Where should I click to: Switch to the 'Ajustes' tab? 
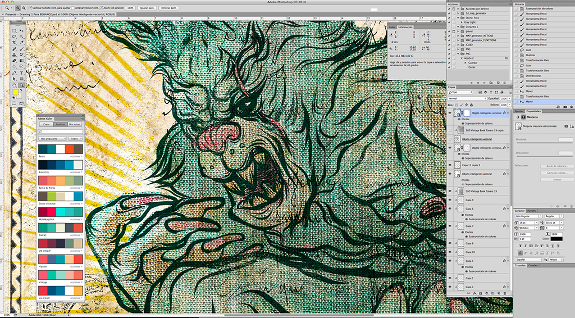pos(519,111)
